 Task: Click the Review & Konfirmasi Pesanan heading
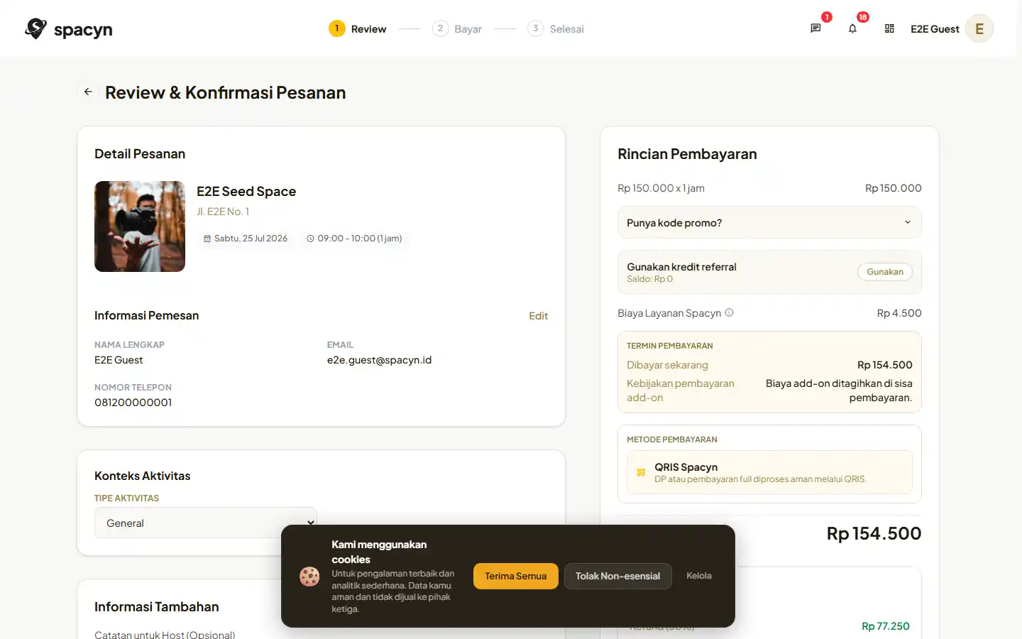tap(225, 92)
